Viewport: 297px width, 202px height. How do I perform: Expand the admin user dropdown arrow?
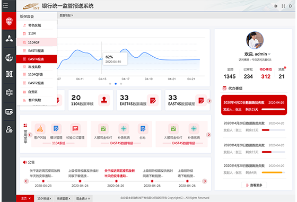point(269,54)
